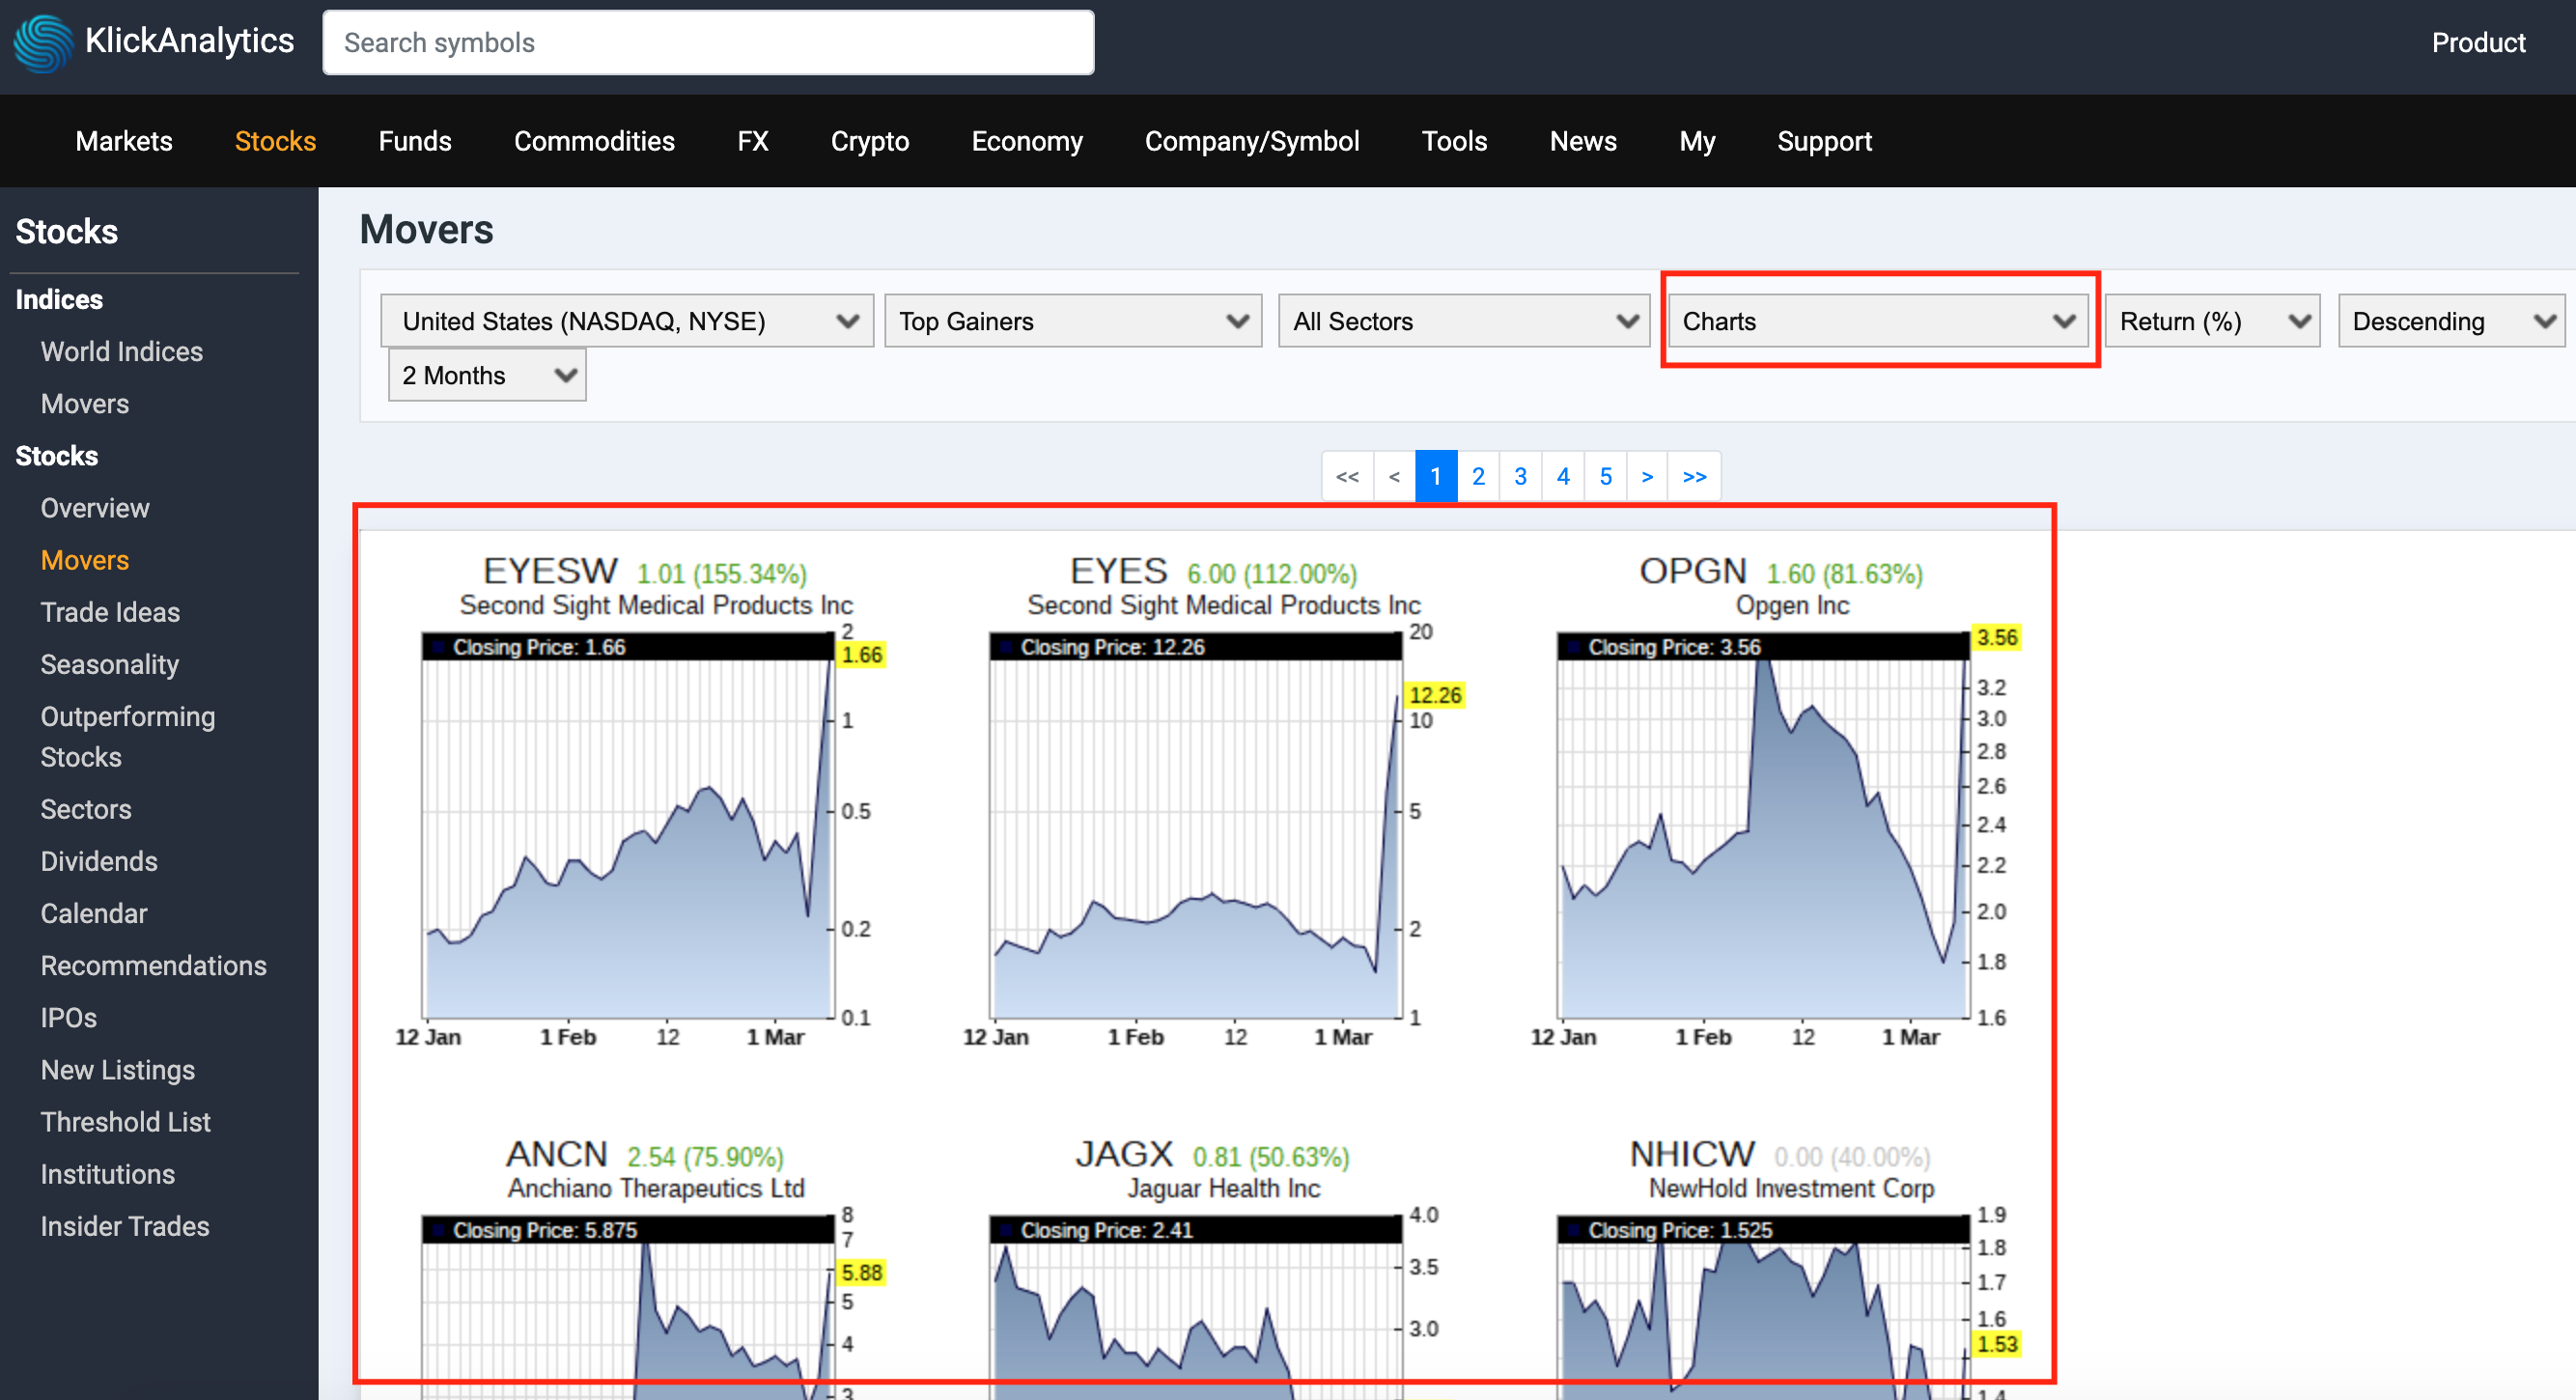
Task: Open the Company/Symbol menu
Action: pos(1252,141)
